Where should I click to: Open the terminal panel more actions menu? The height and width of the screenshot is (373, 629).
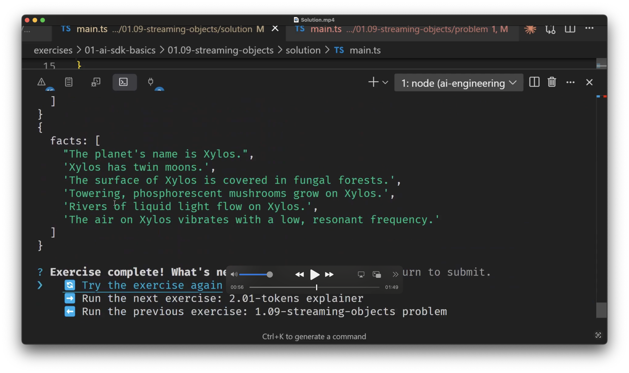(x=571, y=82)
